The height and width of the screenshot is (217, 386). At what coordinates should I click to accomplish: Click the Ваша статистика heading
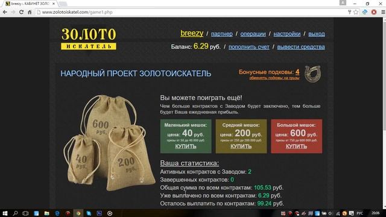189,163
